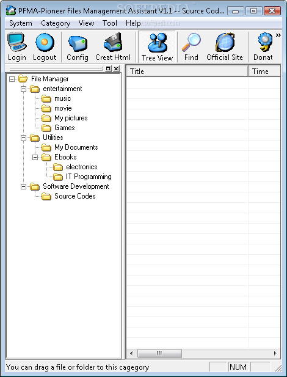Select the entertainment folder icon
Viewport: 287px width, 377px height.
pyautogui.click(x=35, y=89)
